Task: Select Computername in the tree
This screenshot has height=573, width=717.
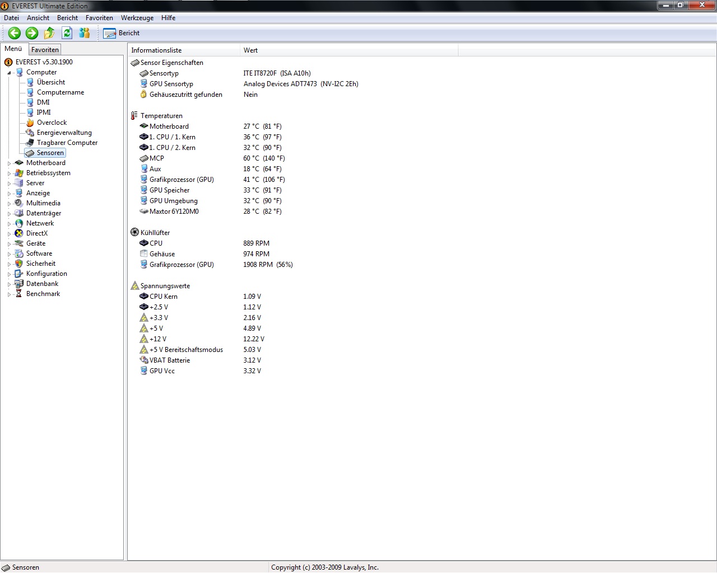Action: coord(60,92)
